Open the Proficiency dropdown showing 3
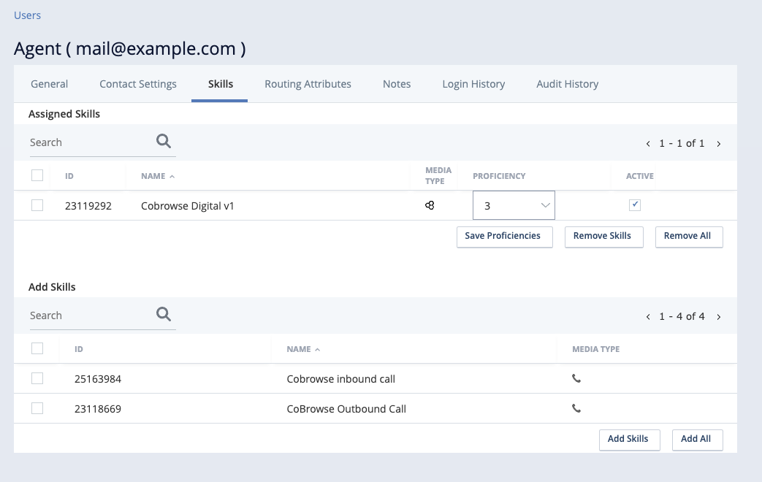The width and height of the screenshot is (762, 482). pyautogui.click(x=514, y=206)
